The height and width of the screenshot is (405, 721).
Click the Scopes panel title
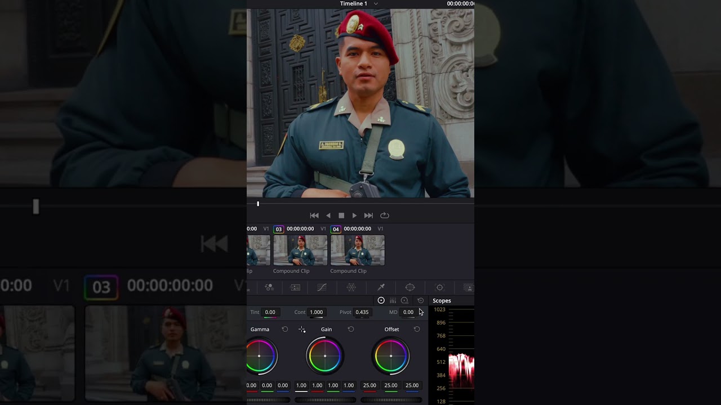click(x=442, y=301)
